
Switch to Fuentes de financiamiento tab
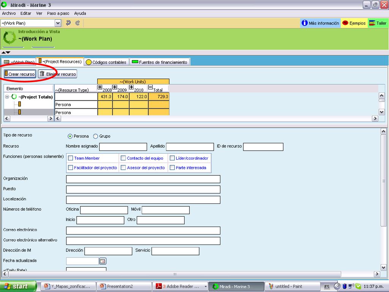click(x=160, y=62)
